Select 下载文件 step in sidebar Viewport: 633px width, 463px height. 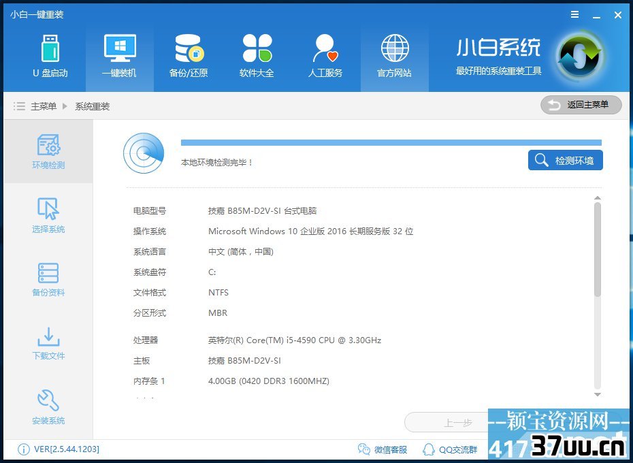point(48,343)
